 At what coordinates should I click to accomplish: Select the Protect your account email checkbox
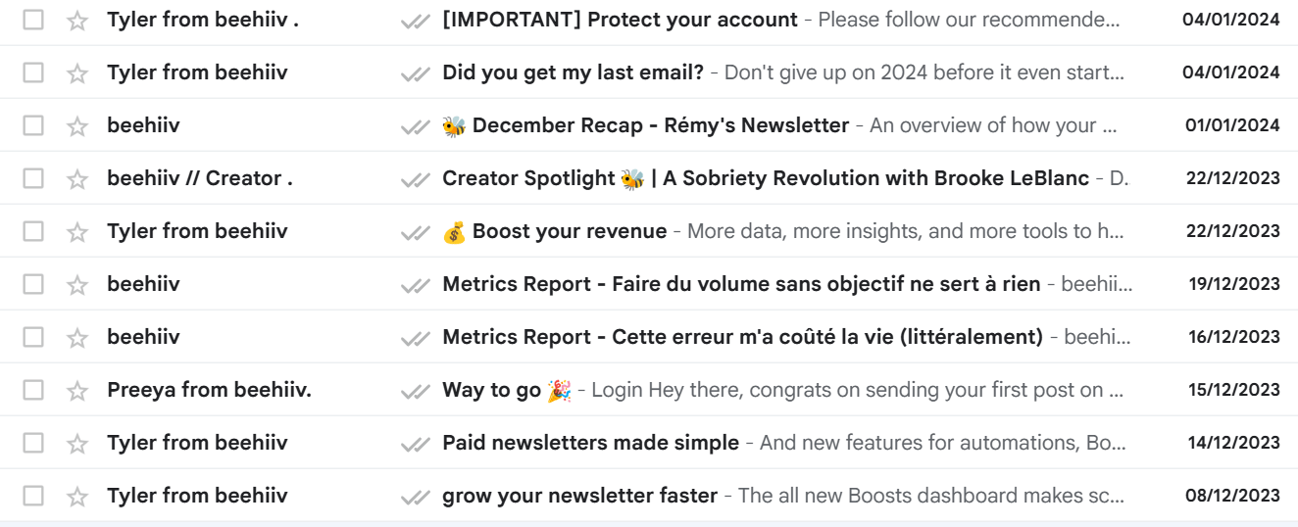[x=33, y=20]
